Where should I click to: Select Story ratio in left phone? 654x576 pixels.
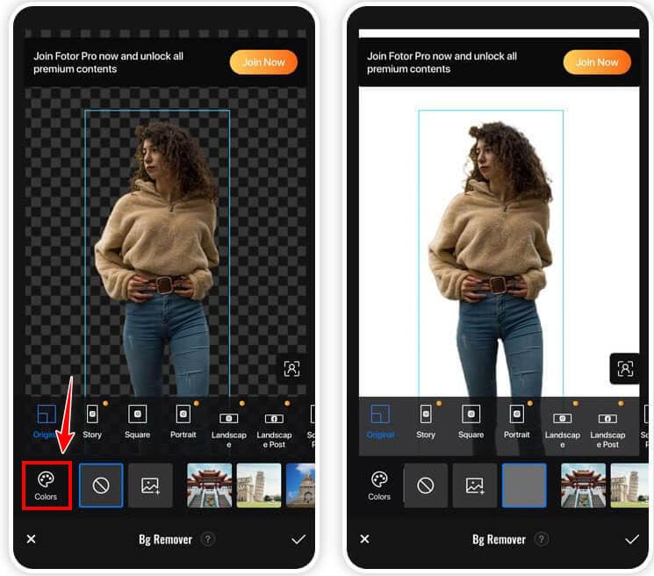pos(92,421)
